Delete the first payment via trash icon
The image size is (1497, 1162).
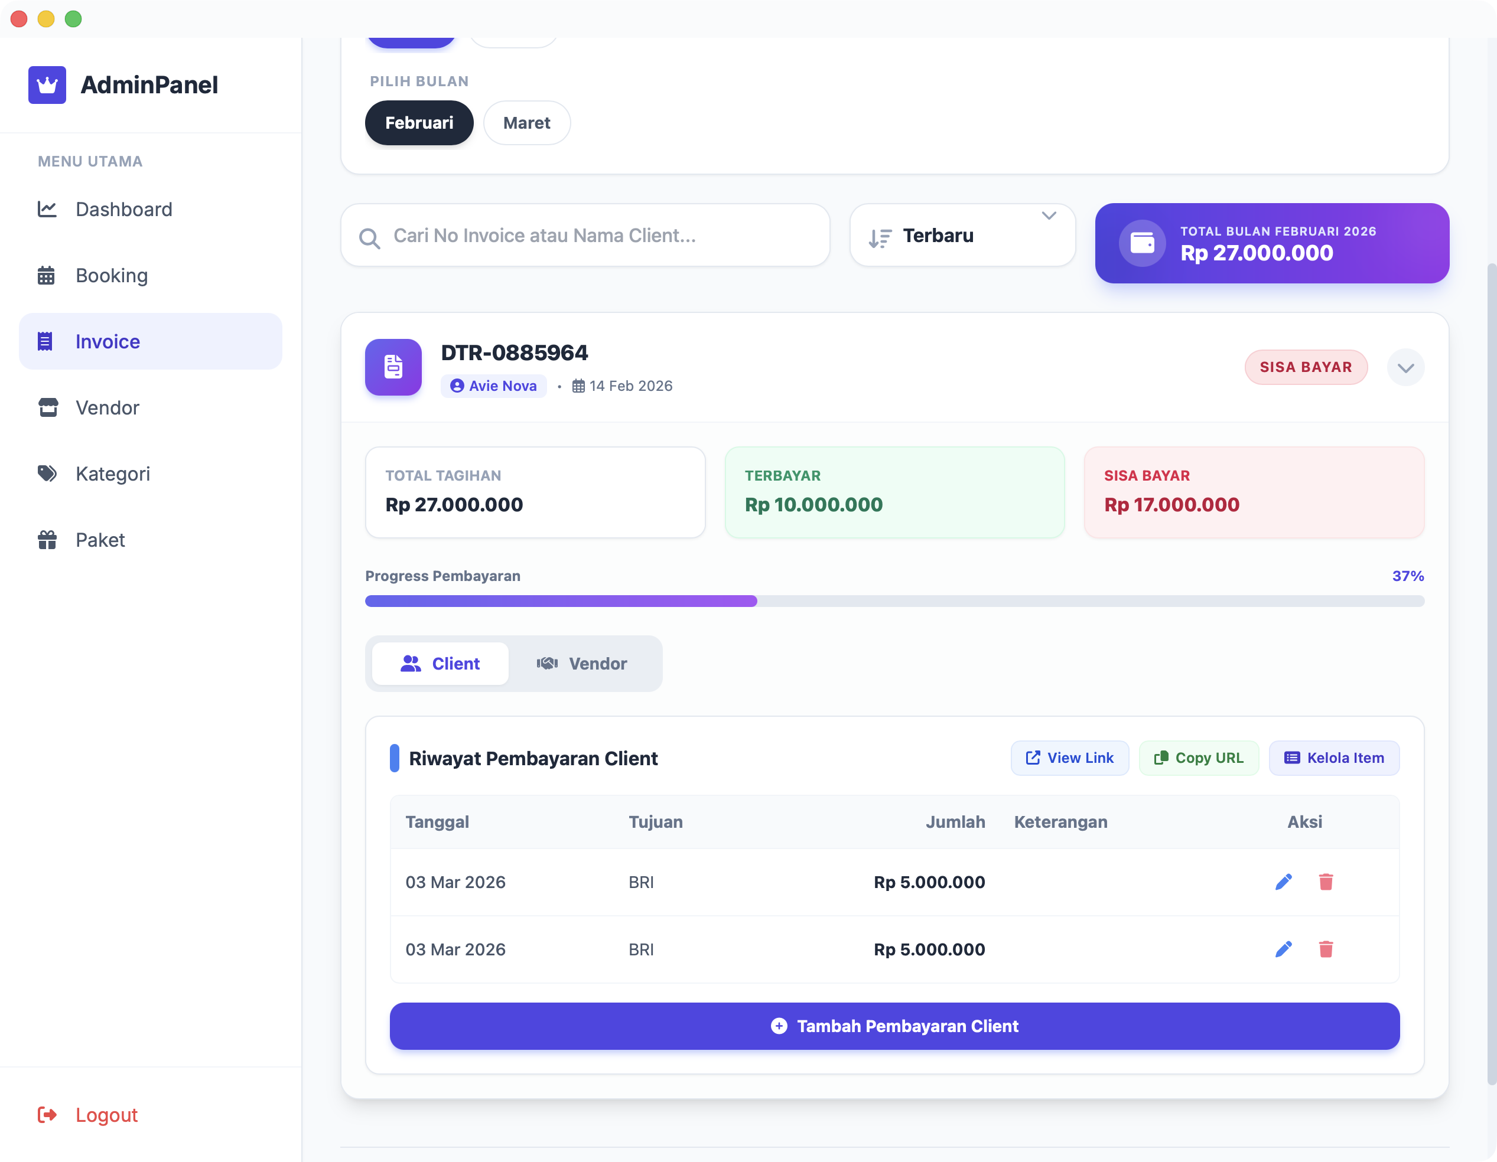(1326, 882)
